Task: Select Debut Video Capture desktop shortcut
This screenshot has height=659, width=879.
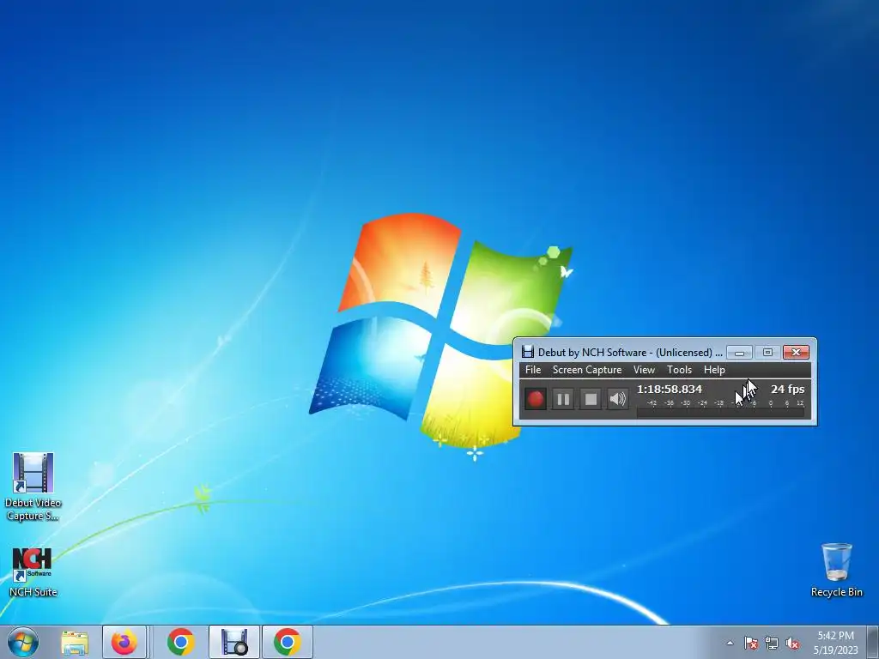Action: (33, 487)
